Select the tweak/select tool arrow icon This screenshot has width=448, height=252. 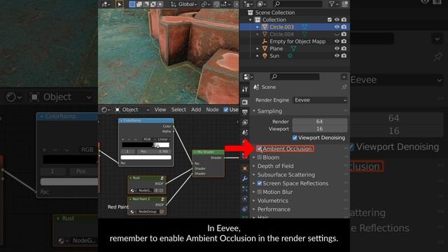pyautogui.click(x=120, y=4)
